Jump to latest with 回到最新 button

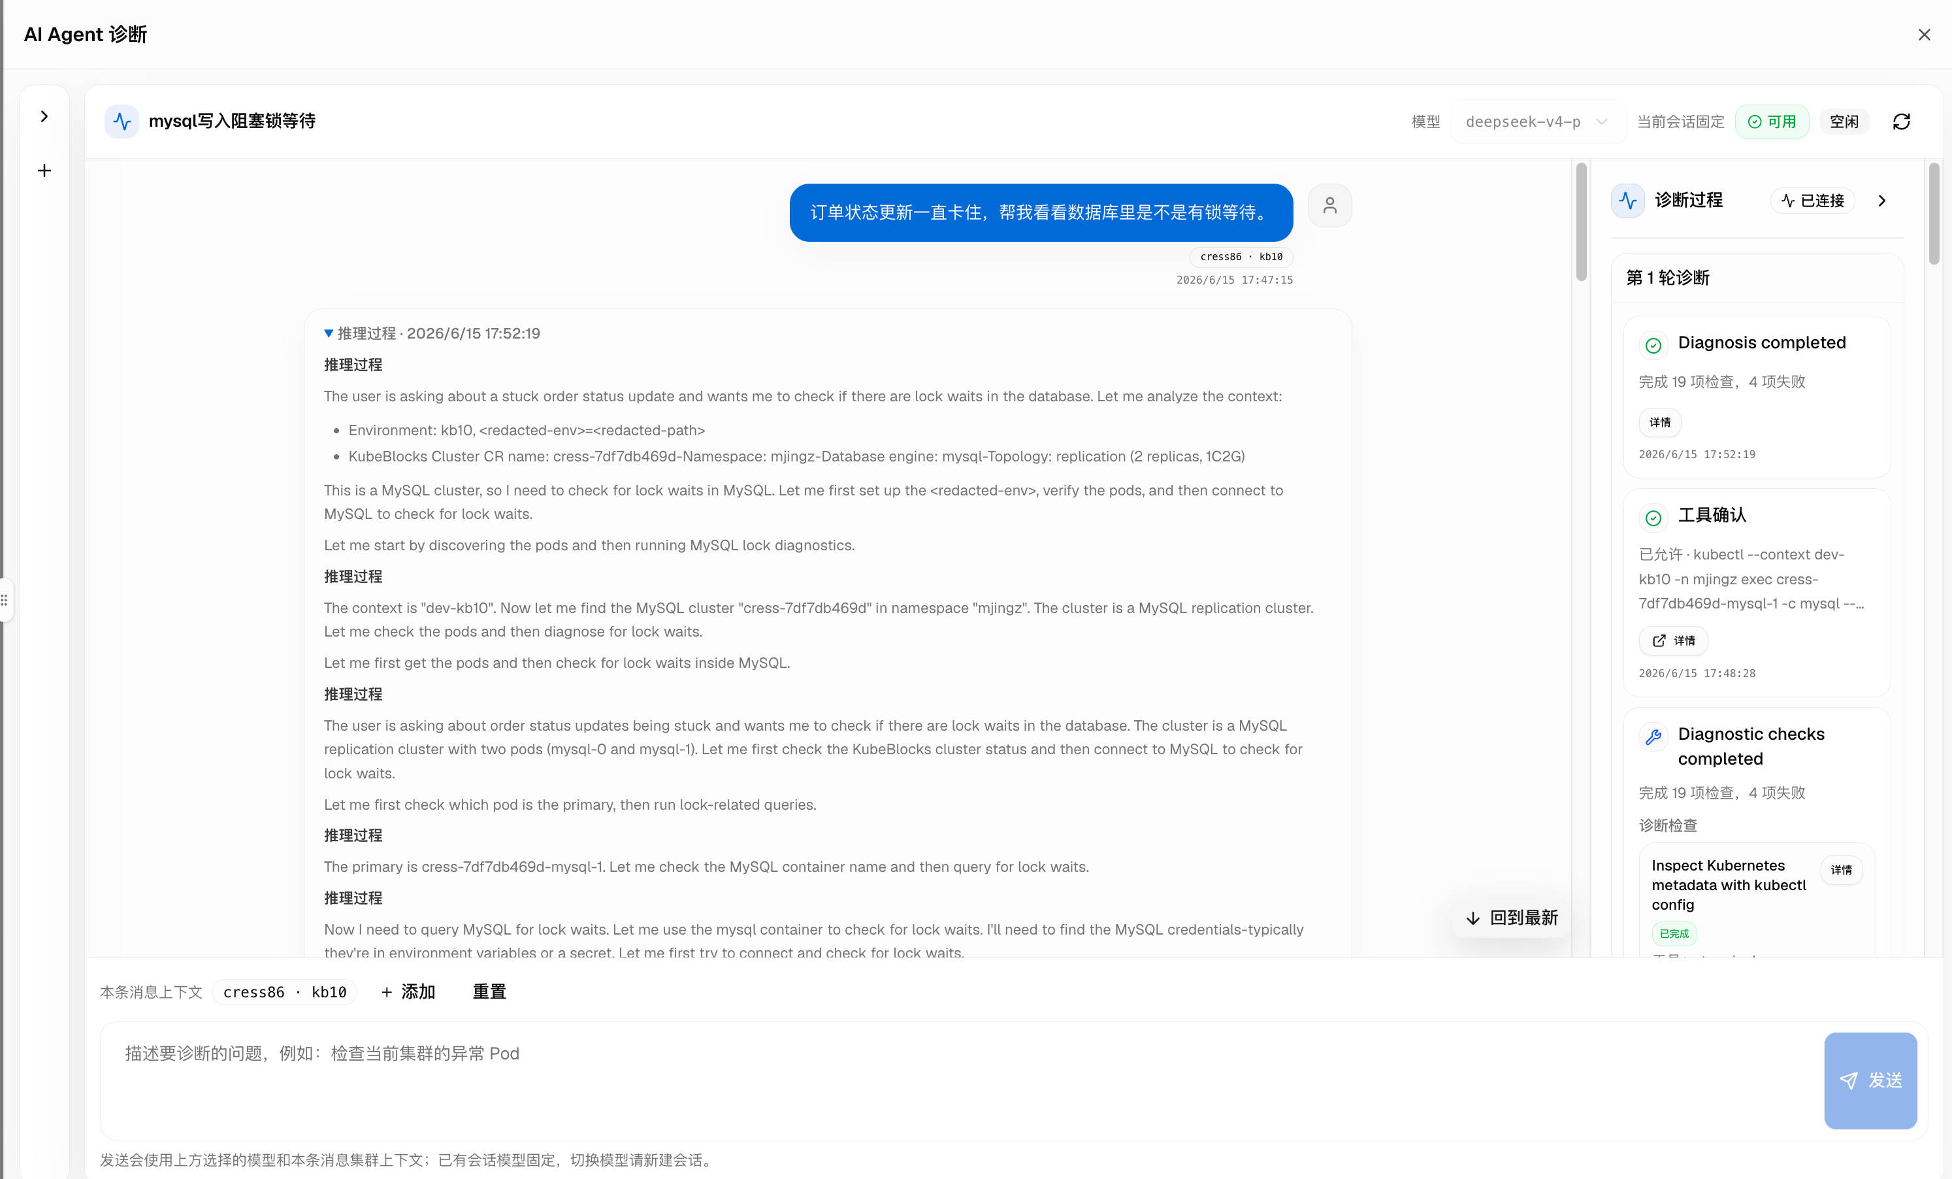tap(1512, 918)
